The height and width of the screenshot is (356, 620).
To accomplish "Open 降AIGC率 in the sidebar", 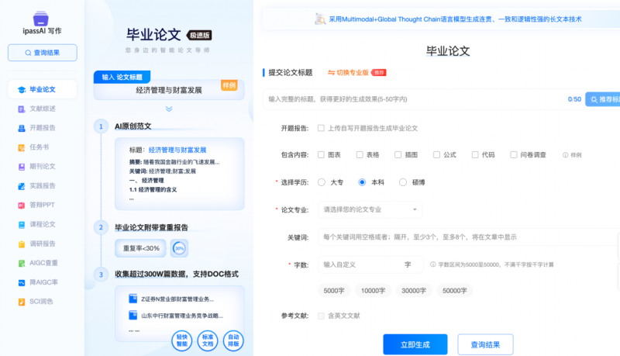I will [43, 282].
